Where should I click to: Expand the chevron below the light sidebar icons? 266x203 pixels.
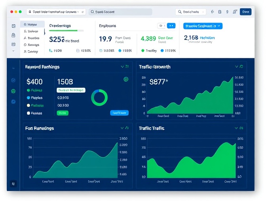coord(13,51)
